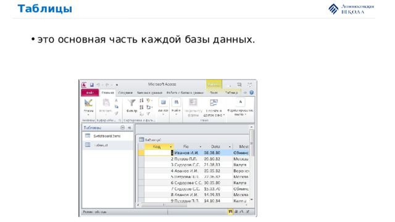Click the Фильтр funnel icon
Viewport: 395px width, 222px height.
(x=131, y=103)
